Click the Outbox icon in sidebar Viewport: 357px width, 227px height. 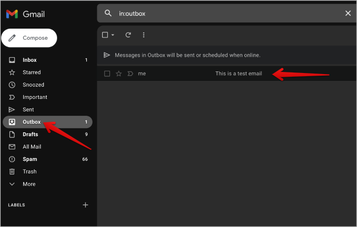point(12,122)
